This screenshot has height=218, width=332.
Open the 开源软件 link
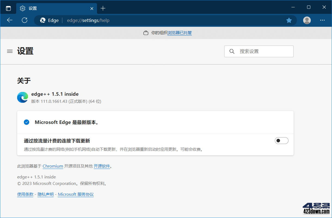point(102,166)
